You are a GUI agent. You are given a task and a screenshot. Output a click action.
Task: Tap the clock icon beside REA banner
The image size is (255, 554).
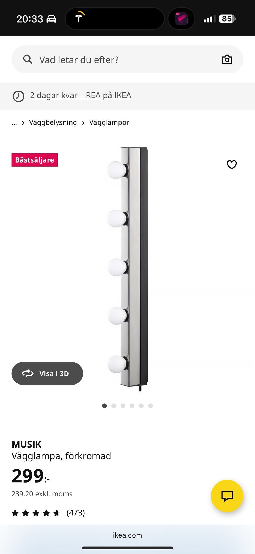(x=18, y=96)
